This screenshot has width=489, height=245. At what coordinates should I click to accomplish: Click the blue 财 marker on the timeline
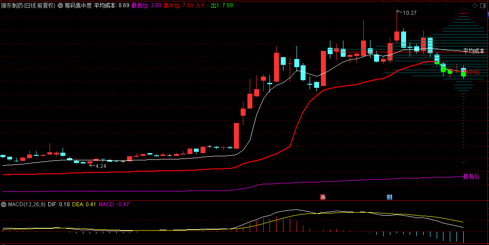coord(389,197)
